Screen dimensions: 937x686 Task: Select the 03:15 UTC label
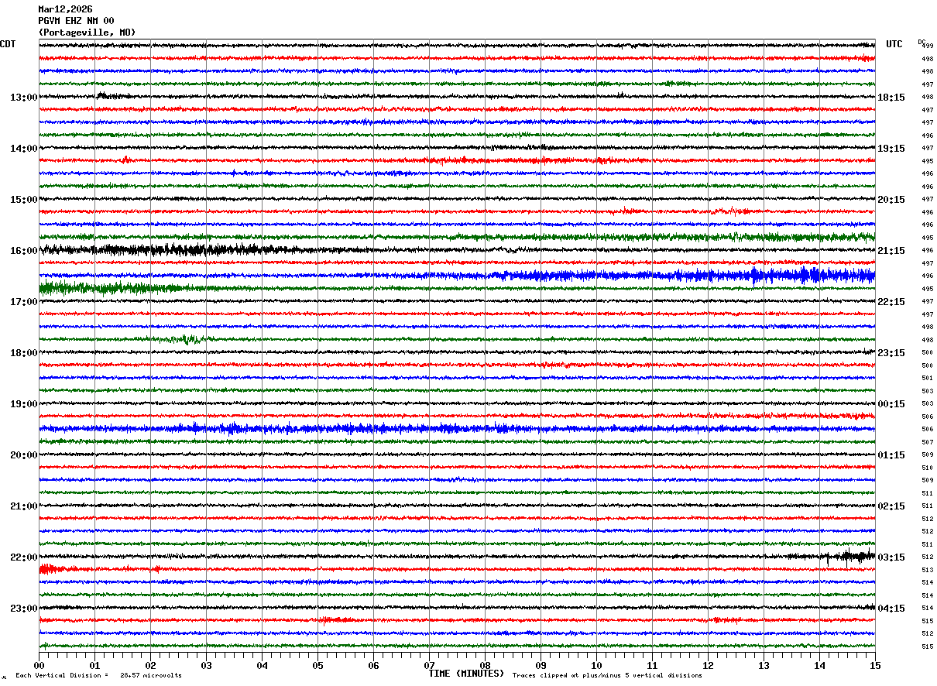tap(891, 557)
